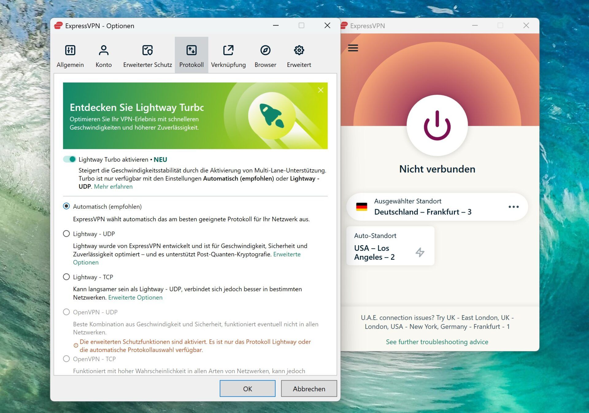589x413 pixels.
Task: Click the NEU badge label
Action: point(160,159)
